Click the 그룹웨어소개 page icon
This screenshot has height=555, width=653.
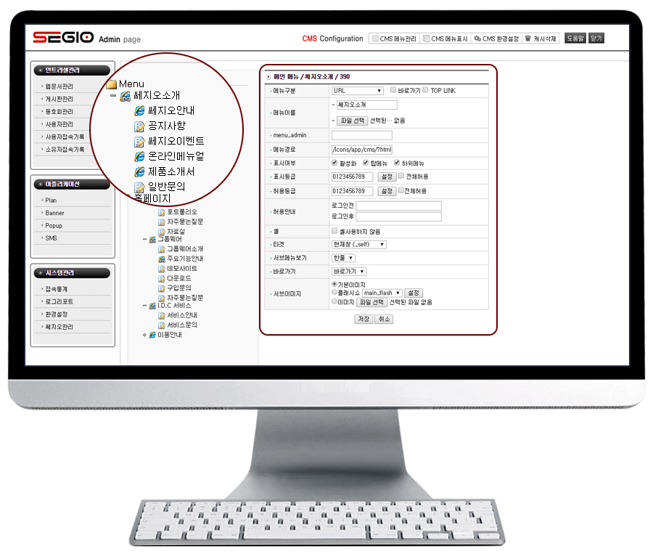(x=162, y=249)
